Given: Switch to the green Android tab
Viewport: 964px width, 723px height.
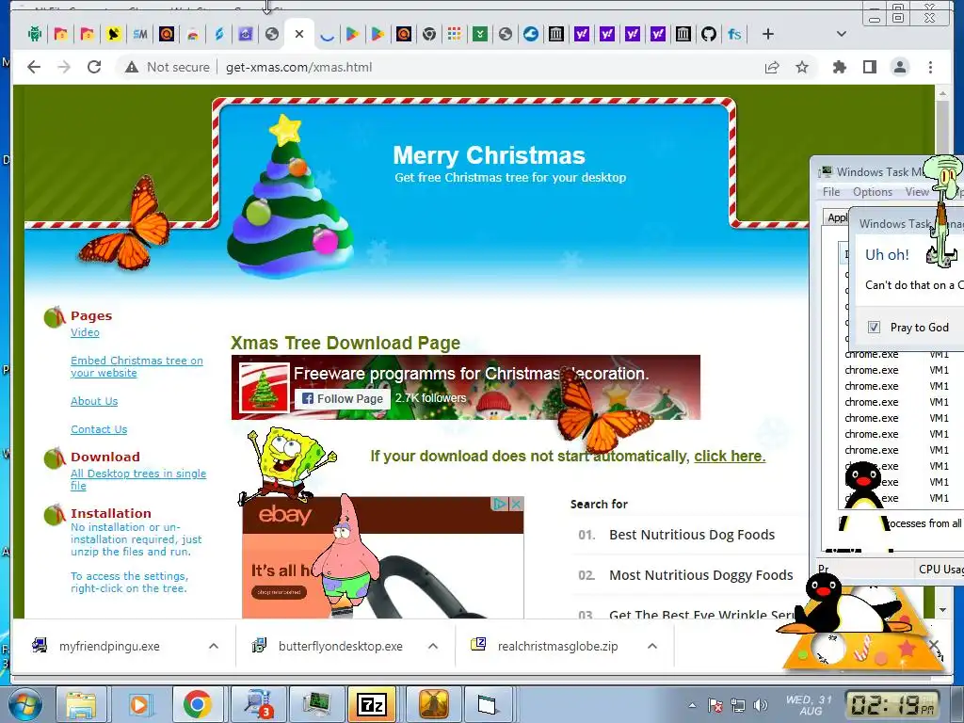Looking at the screenshot, I should coord(35,35).
